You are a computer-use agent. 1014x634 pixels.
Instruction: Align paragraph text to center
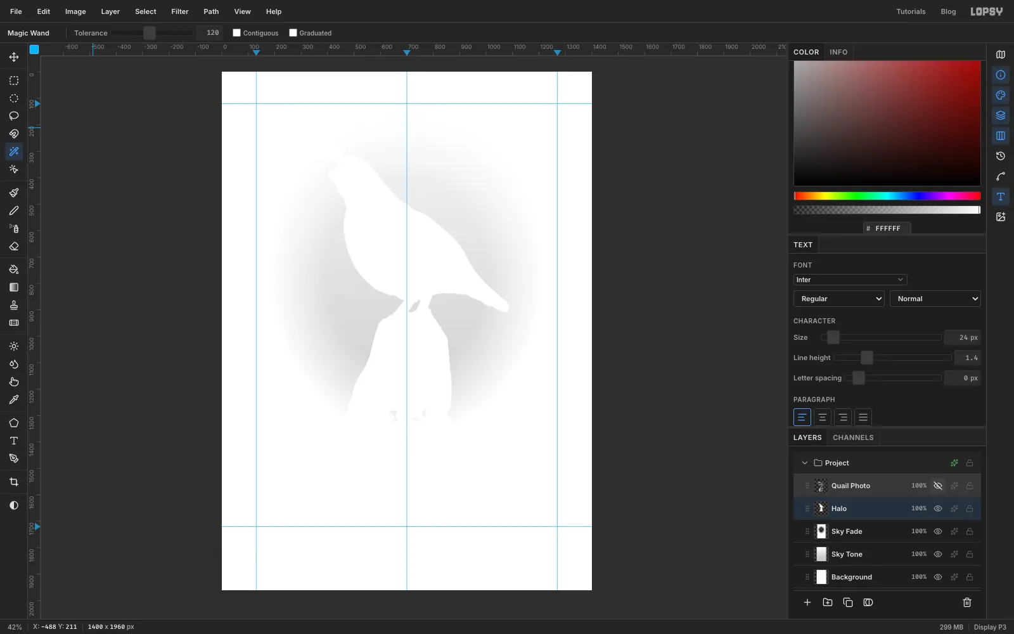click(x=823, y=417)
